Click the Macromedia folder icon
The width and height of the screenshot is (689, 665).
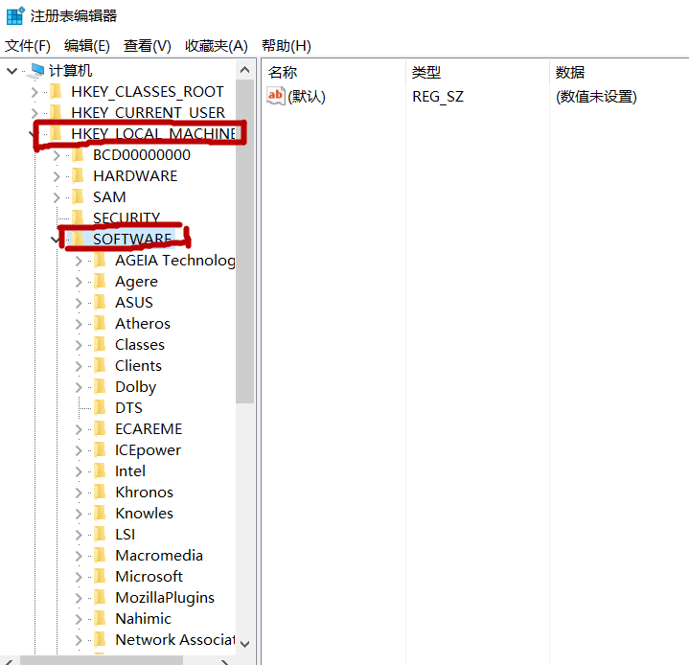[x=101, y=556]
